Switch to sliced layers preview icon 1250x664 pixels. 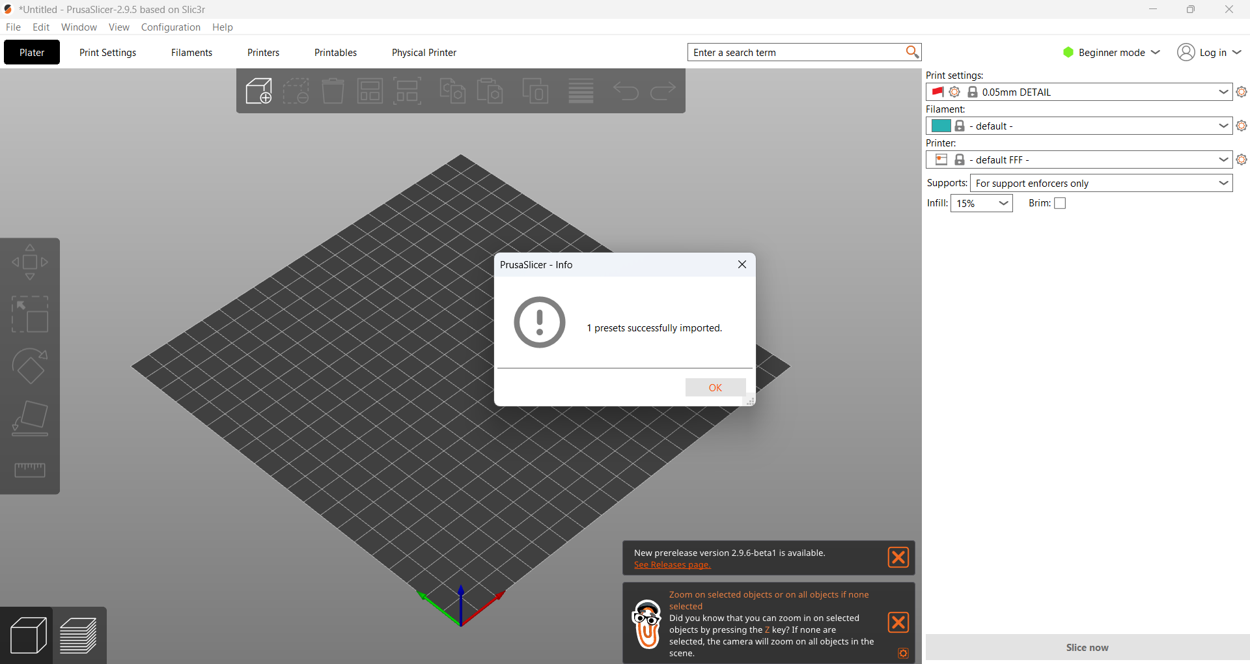click(78, 635)
